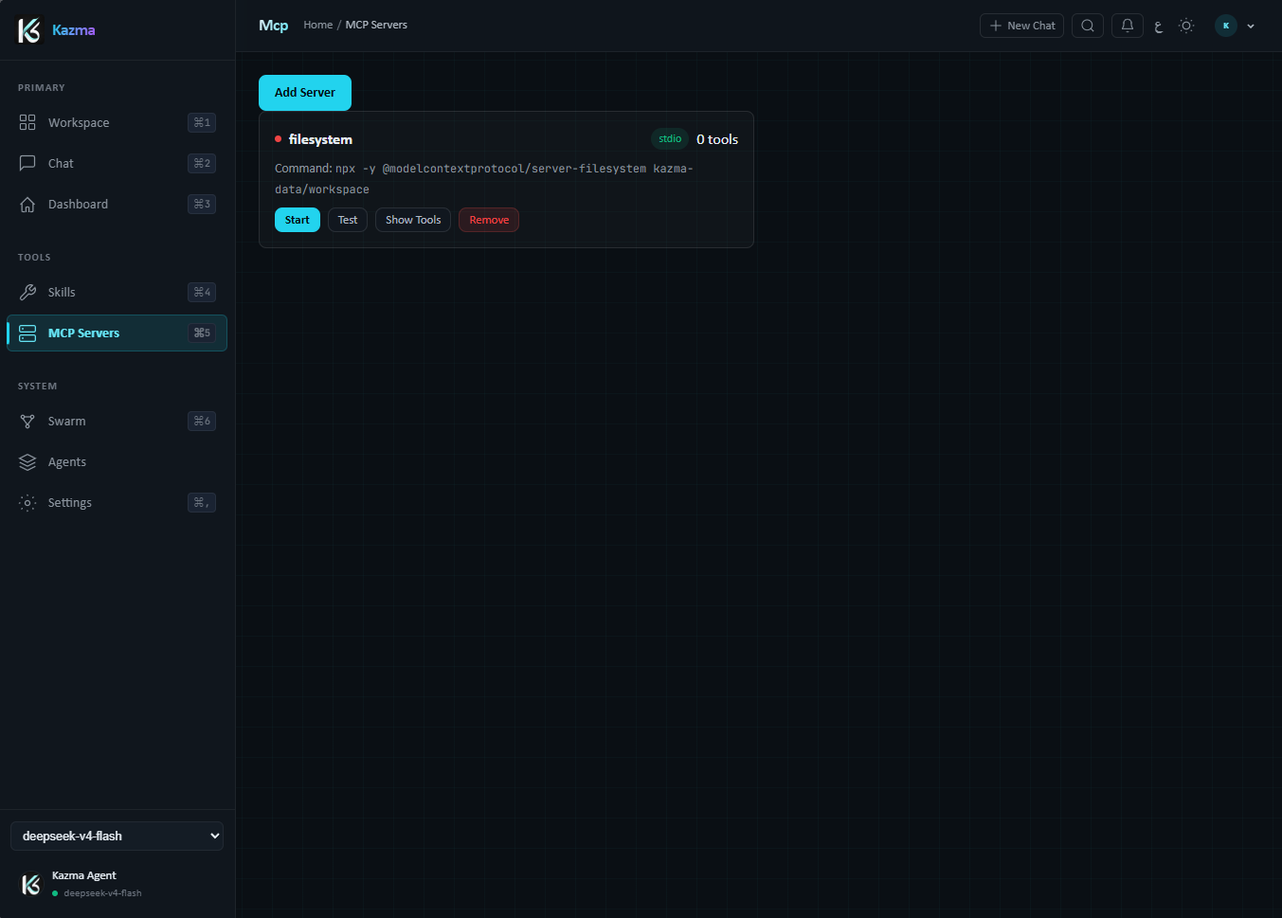Expand the user avatar menu chevron
This screenshot has height=918, width=1282.
click(x=1251, y=27)
